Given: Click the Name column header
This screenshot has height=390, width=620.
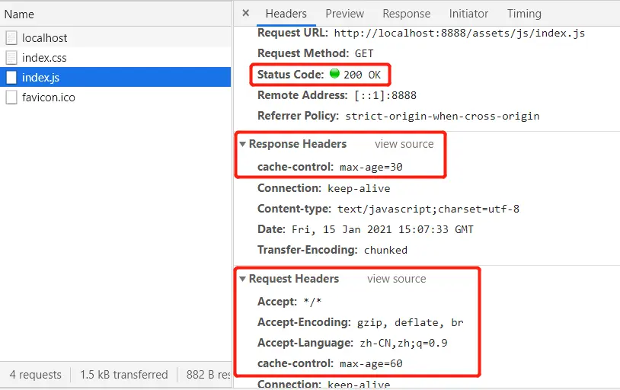Looking at the screenshot, I should click(19, 14).
